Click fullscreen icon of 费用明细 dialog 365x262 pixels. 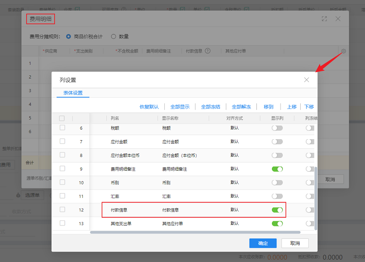[324, 19]
